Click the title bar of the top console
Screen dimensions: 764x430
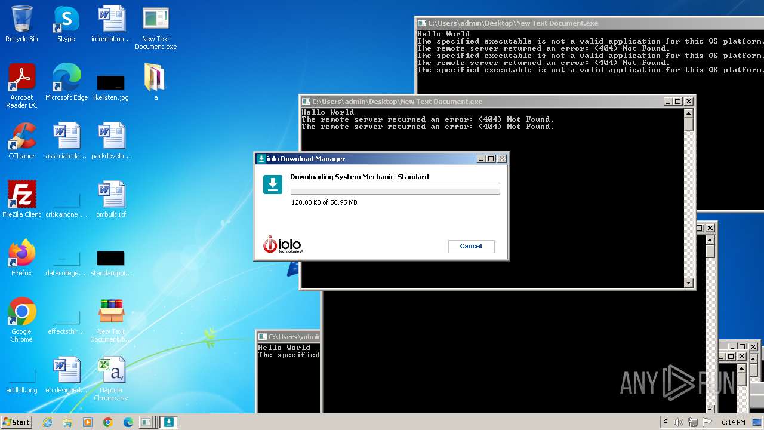[590, 23]
